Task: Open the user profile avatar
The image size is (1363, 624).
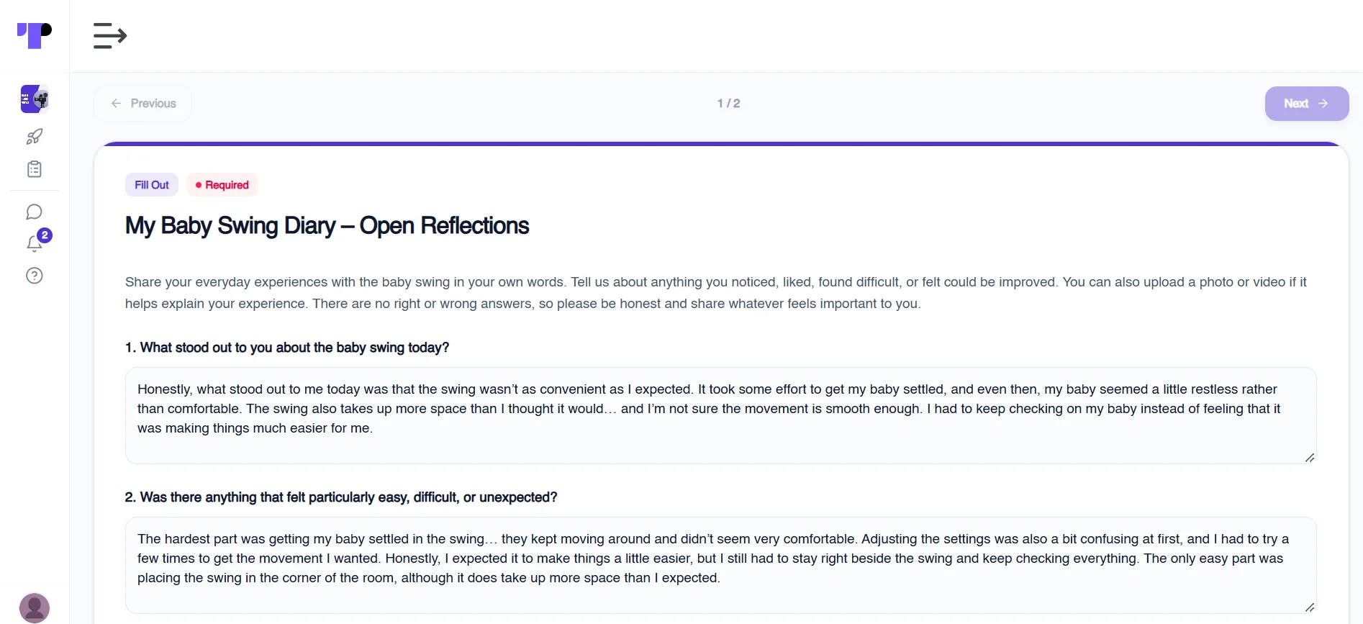Action: coord(35,607)
